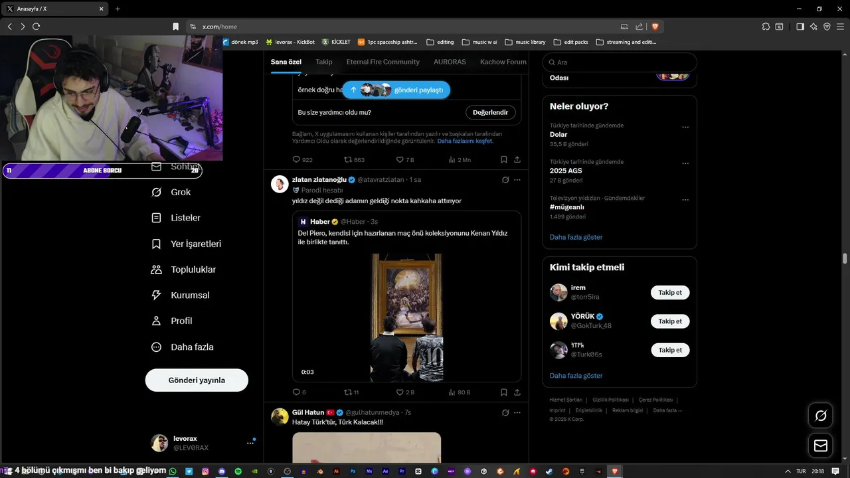Open Brave Shields lion icon in address bar
This screenshot has height=478, width=850.
(655, 27)
